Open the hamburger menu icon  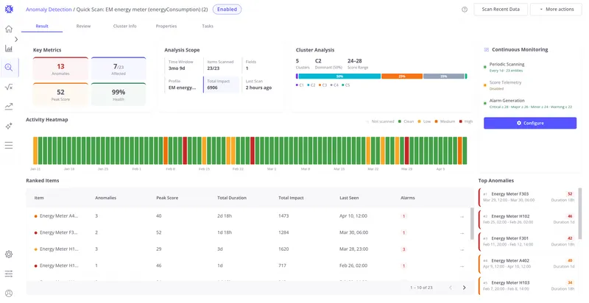point(9,146)
